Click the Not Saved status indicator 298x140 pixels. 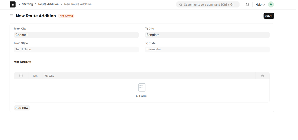[66, 16]
